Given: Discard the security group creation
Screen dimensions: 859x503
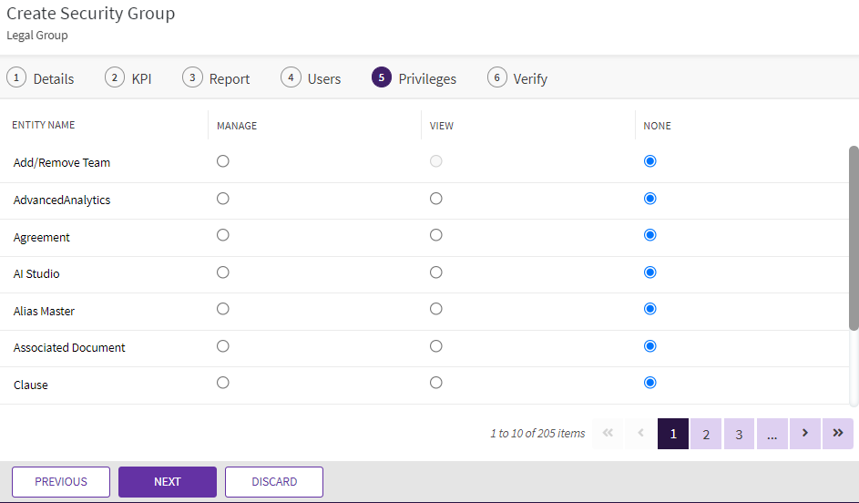Looking at the screenshot, I should 274,482.
